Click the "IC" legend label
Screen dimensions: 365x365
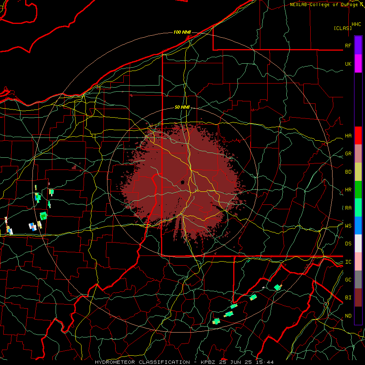point(348,262)
